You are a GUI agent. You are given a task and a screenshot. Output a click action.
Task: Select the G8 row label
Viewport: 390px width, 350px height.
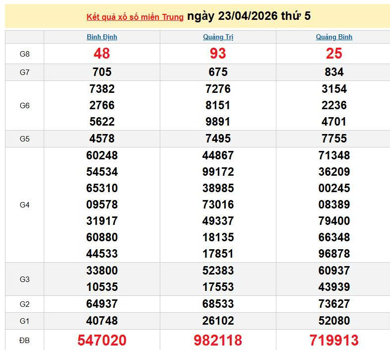click(25, 54)
